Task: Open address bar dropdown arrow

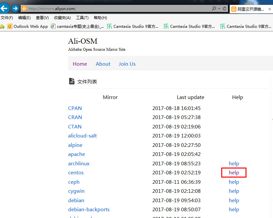Action: coord(219,8)
